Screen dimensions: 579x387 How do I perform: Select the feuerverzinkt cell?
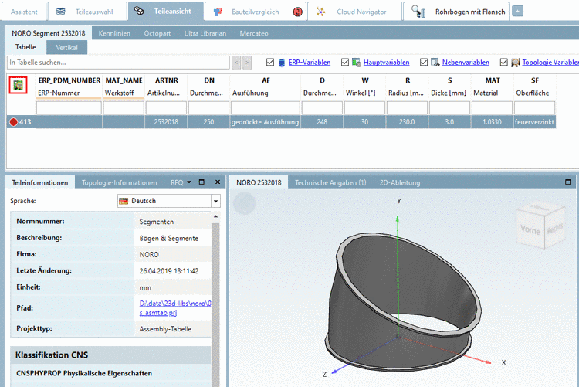click(534, 122)
